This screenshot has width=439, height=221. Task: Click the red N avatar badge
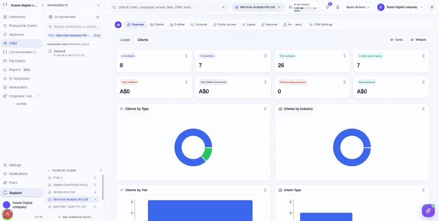[7, 214]
